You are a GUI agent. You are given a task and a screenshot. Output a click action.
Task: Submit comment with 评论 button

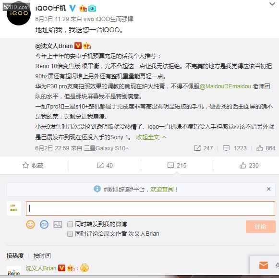coord(260,227)
